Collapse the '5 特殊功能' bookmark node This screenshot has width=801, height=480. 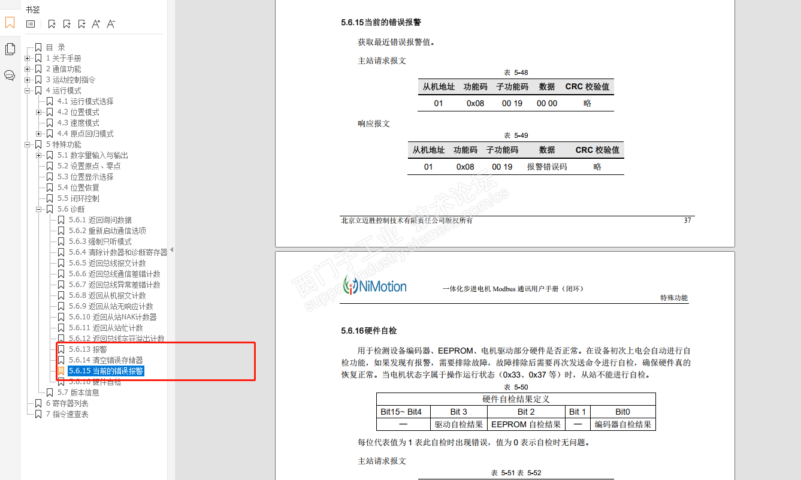(x=28, y=144)
